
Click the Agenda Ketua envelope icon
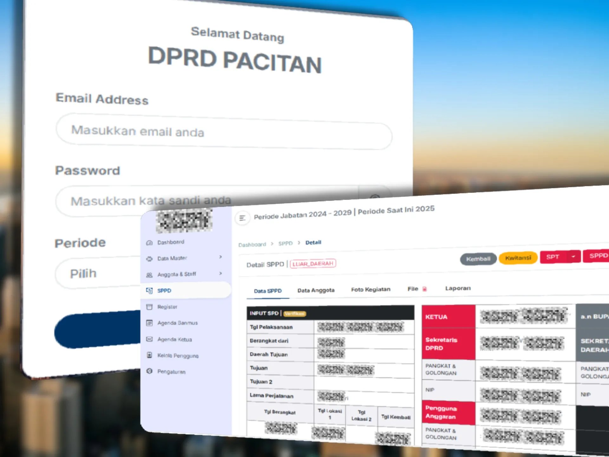pyautogui.click(x=149, y=339)
